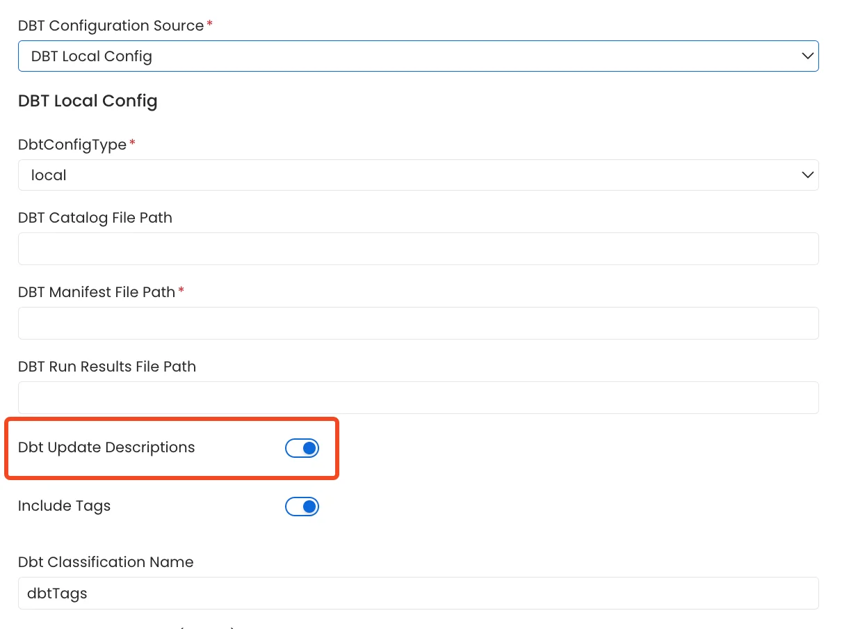
Task: Open the DBT Configuration Source dropdown
Action: click(417, 56)
